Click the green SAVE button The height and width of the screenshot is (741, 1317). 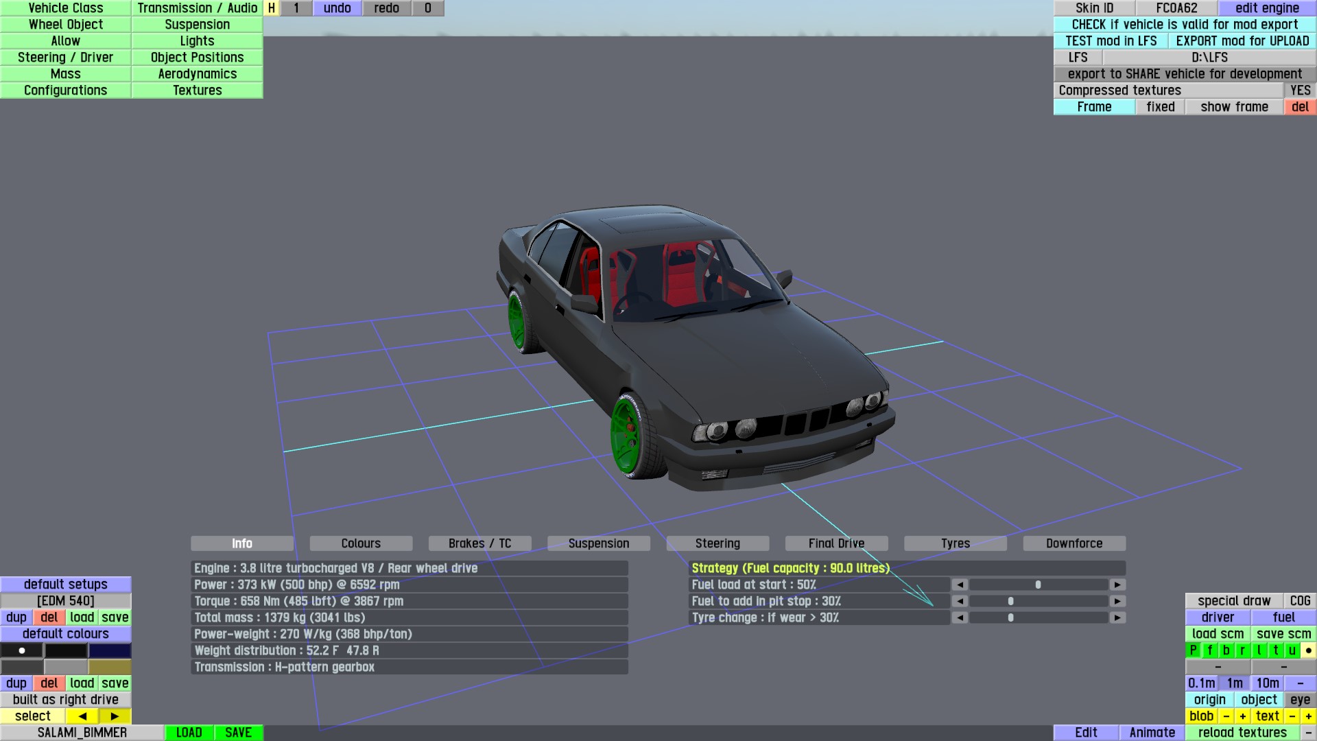(x=238, y=732)
